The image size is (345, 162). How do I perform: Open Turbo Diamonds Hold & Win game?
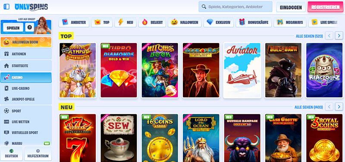119,70
